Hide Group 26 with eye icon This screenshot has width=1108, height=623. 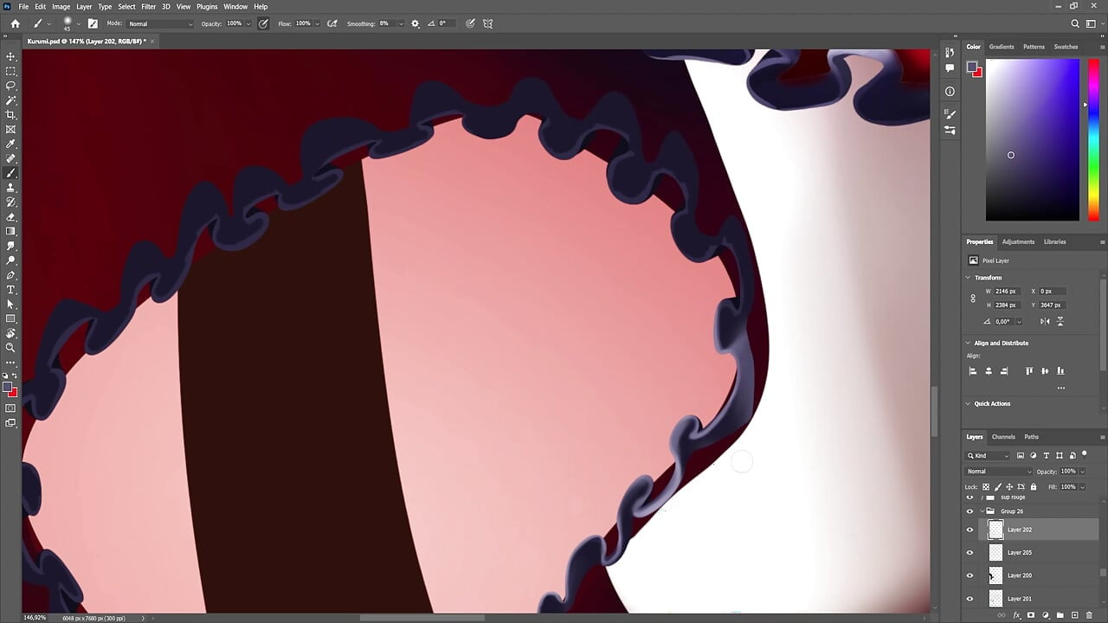969,511
